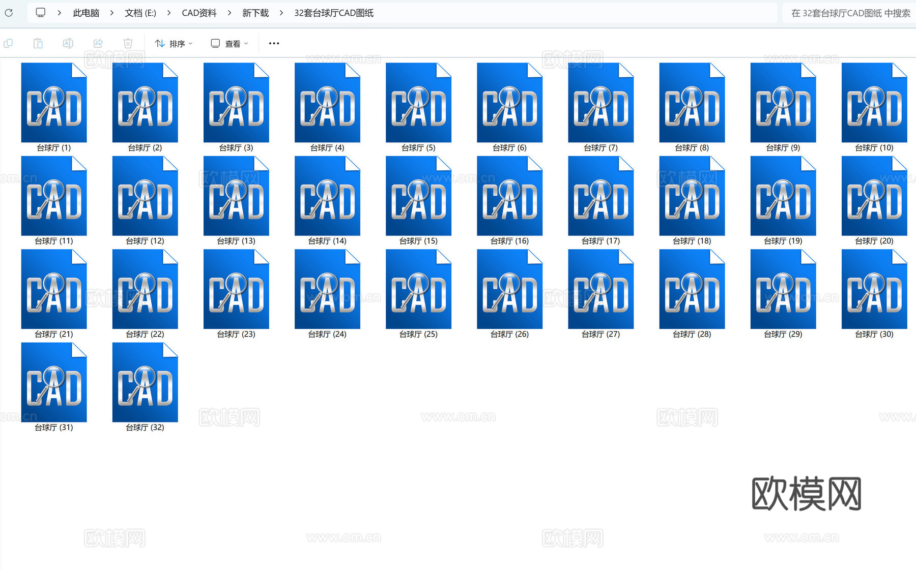916x570 pixels.
Task: Click the 新下载 breadcrumb link
Action: point(255,13)
